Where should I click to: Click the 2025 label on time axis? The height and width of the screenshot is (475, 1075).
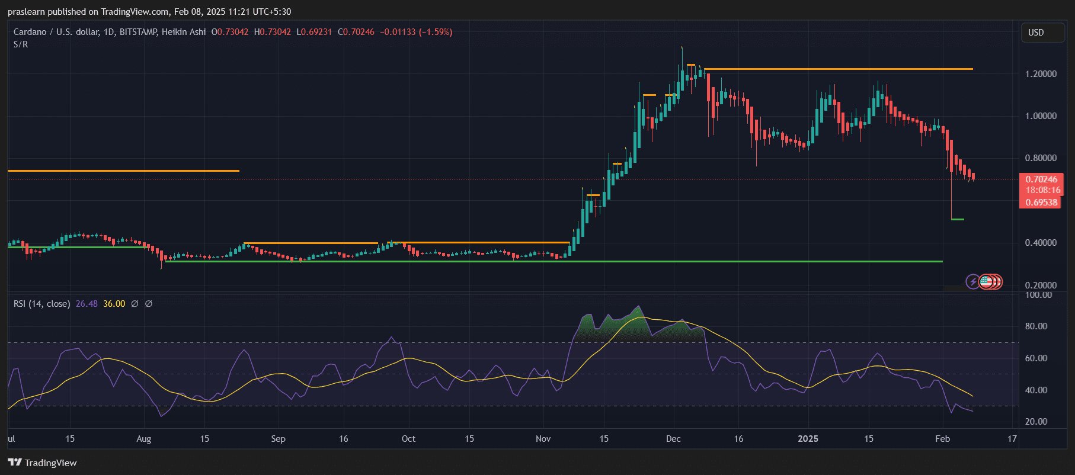tap(808, 439)
